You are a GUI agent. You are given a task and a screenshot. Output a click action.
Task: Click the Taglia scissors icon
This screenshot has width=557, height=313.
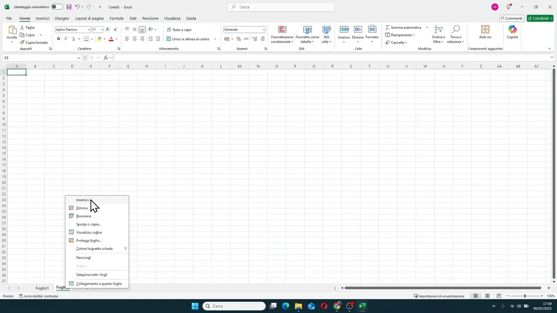22,27
